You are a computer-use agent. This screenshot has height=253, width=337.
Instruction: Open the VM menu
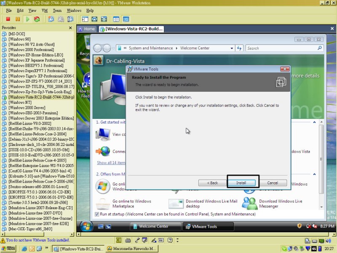point(45,11)
